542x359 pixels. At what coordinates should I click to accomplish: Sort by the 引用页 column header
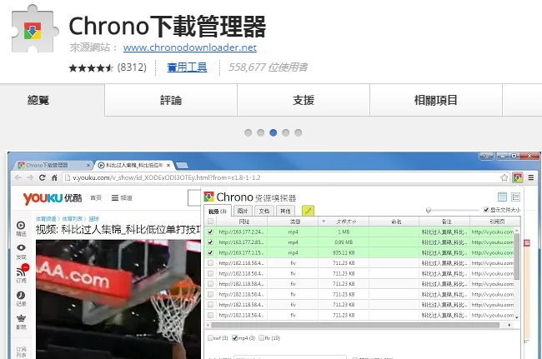(497, 222)
